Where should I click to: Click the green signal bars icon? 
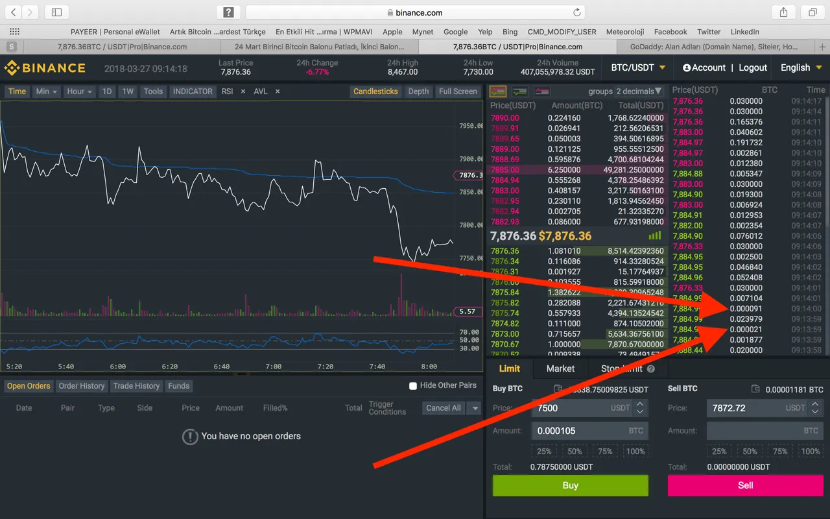[655, 236]
